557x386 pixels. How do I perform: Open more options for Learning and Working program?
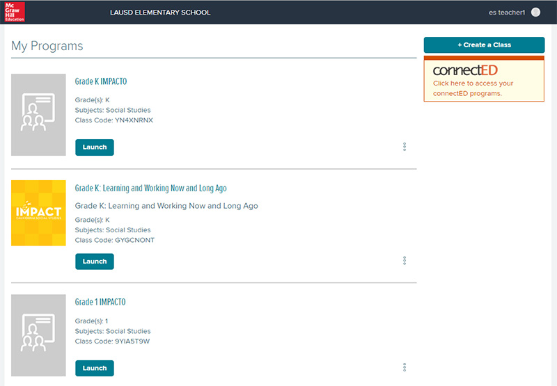click(x=405, y=261)
